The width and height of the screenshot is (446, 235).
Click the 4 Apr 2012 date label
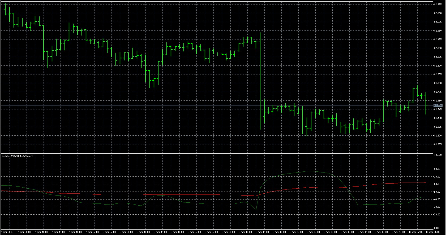coord(7,232)
